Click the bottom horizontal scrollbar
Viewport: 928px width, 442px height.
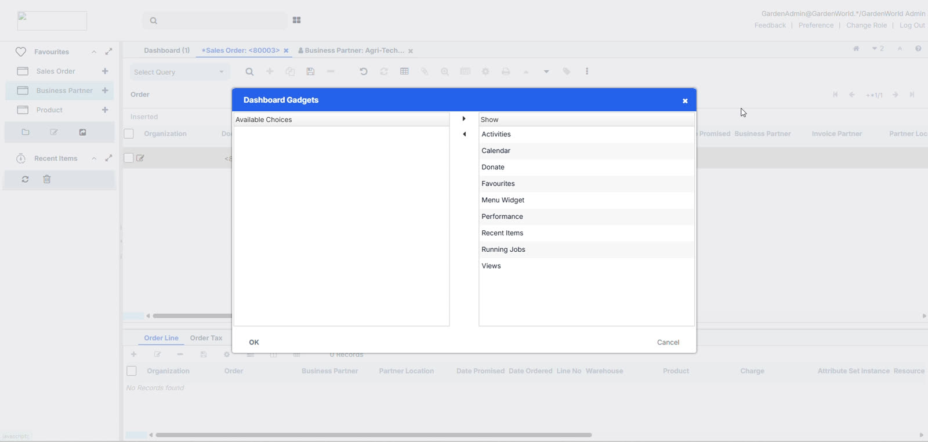click(x=374, y=435)
